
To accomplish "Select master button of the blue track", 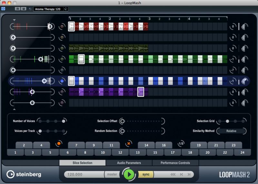I will pos(62,81).
